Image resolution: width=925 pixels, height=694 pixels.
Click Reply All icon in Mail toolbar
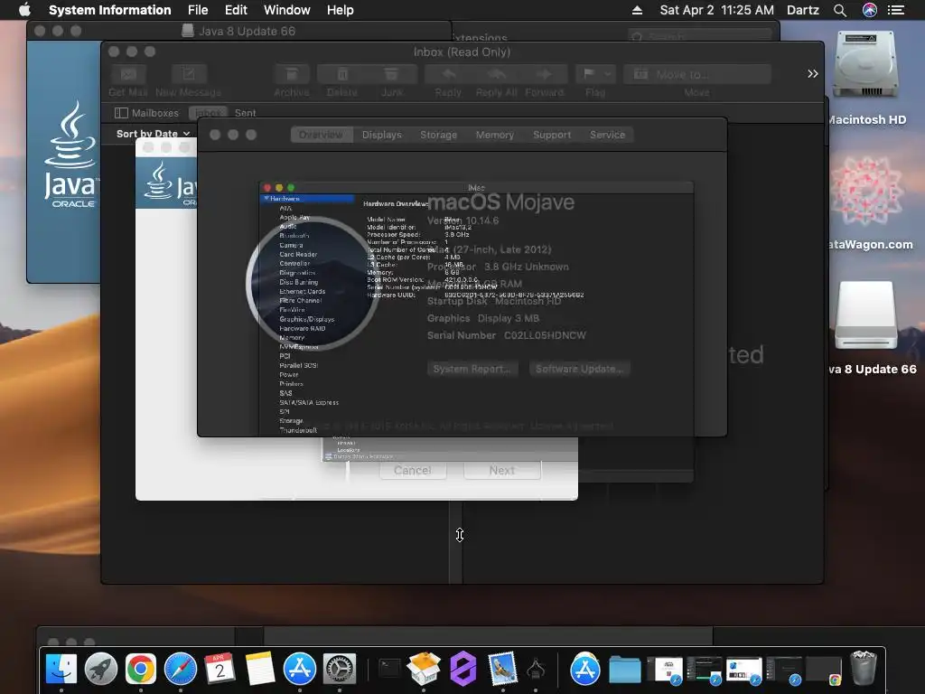pyautogui.click(x=497, y=74)
